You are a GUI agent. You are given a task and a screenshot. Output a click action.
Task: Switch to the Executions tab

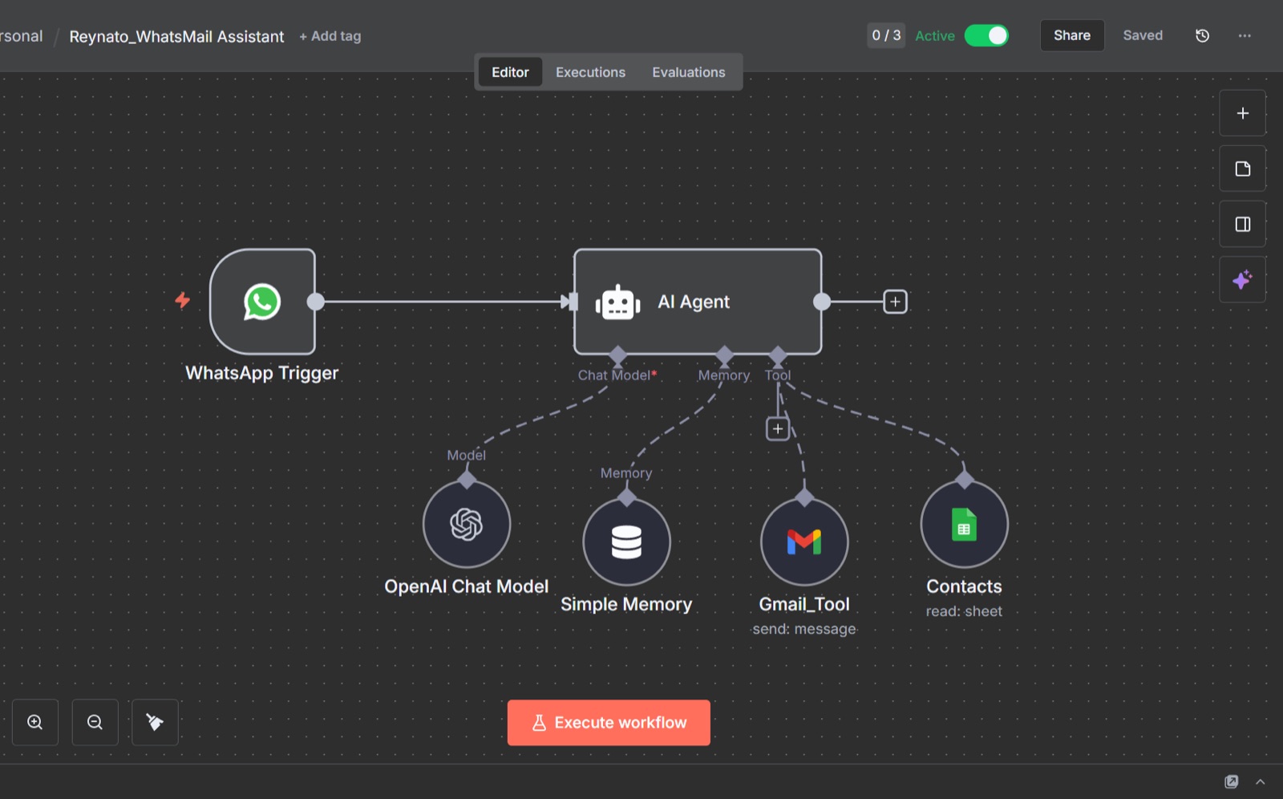590,72
